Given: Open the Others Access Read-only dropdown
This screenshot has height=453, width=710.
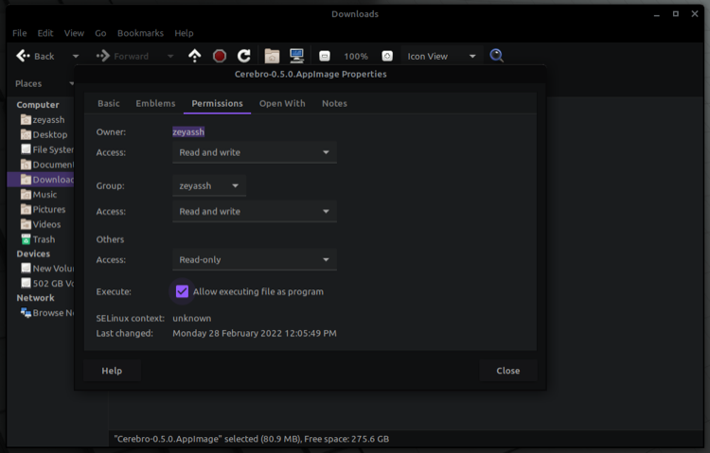Looking at the screenshot, I should click(x=255, y=260).
